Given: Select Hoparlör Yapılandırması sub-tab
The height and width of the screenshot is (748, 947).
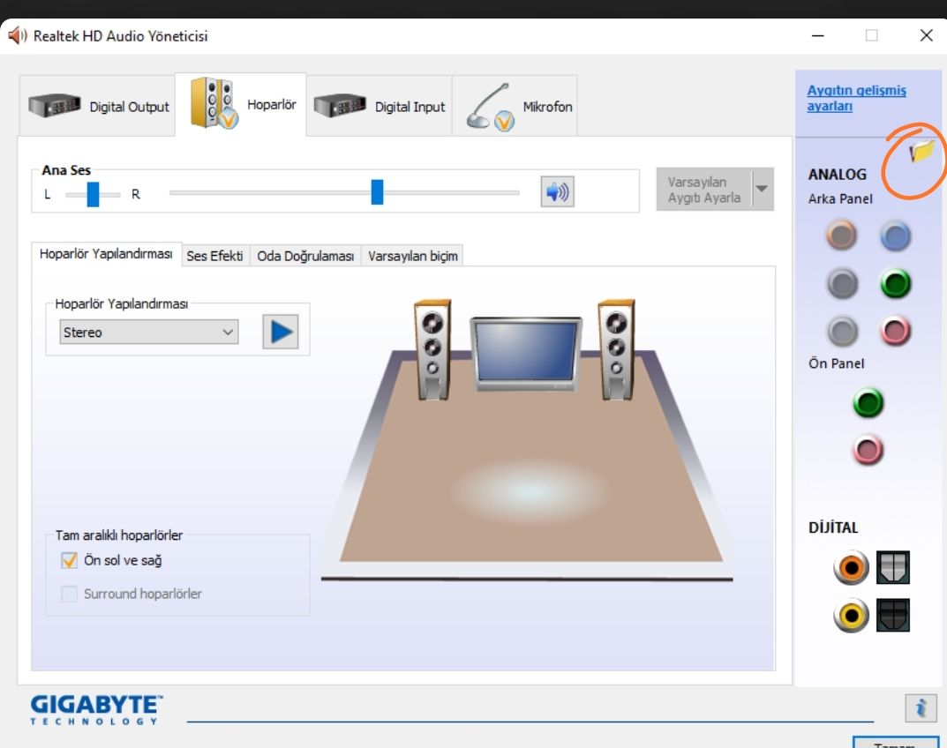Looking at the screenshot, I should (x=106, y=254).
